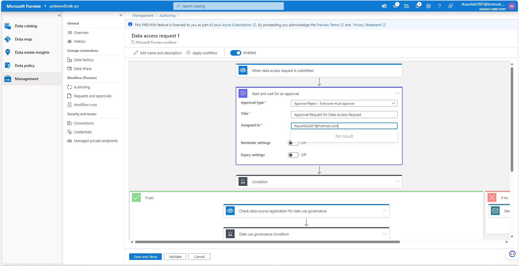Image resolution: width=519 pixels, height=266 pixels.
Task: Click the workflow canvas horizontal scrollbar
Action: pyautogui.click(x=268, y=242)
